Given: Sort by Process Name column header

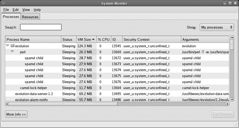Looking at the screenshot, I should [33, 39].
